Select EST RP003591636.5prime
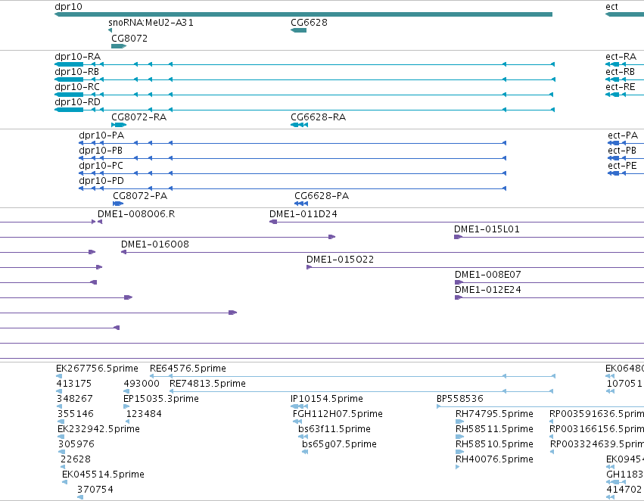 (x=552, y=422)
